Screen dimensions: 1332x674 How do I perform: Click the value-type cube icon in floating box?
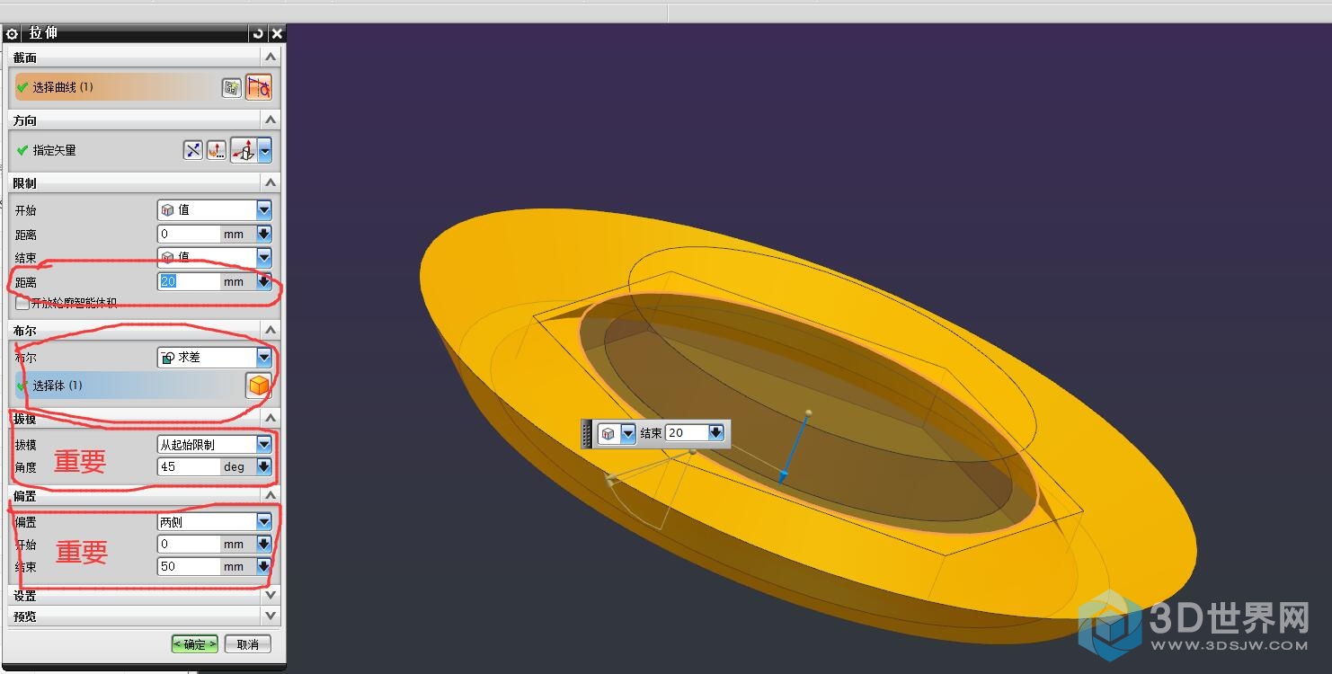click(608, 433)
